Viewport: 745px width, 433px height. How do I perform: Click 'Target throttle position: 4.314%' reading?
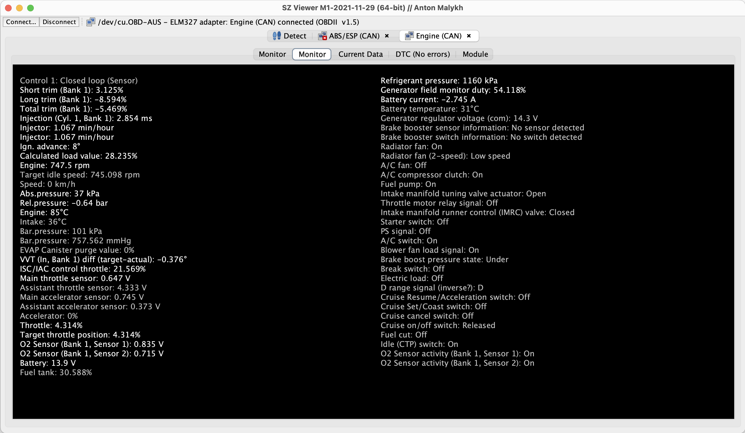tap(80, 335)
